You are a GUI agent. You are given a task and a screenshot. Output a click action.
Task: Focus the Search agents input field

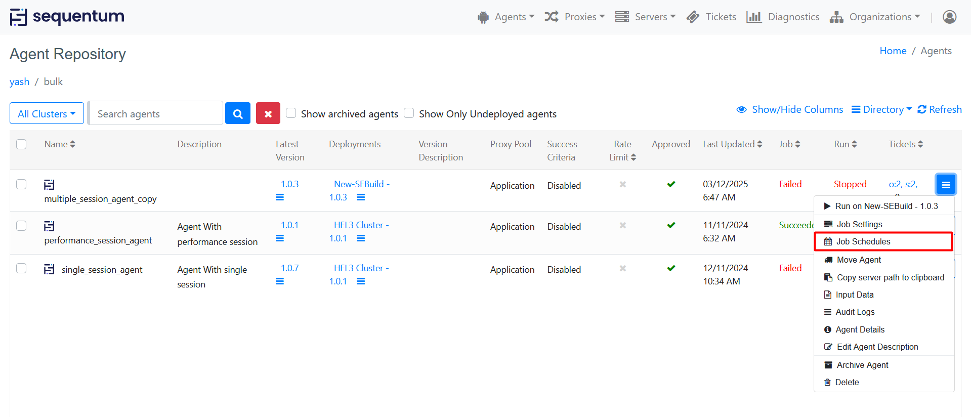tap(156, 114)
